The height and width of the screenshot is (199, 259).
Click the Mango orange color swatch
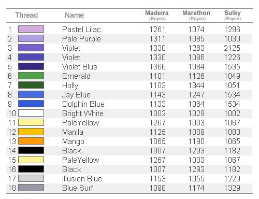[x=31, y=141]
